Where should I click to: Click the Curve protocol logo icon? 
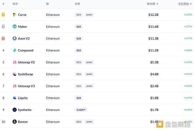coord(15,15)
